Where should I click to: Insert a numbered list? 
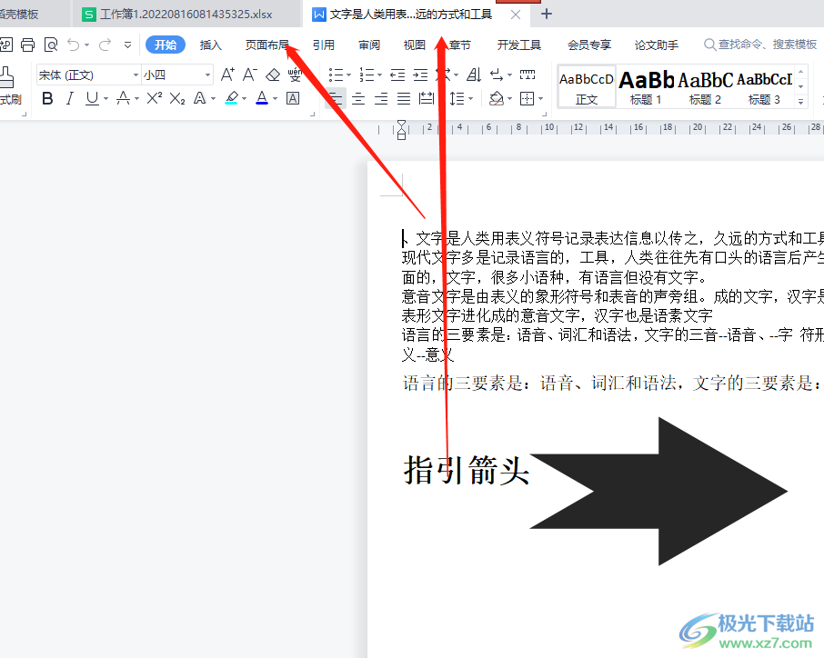tap(367, 75)
